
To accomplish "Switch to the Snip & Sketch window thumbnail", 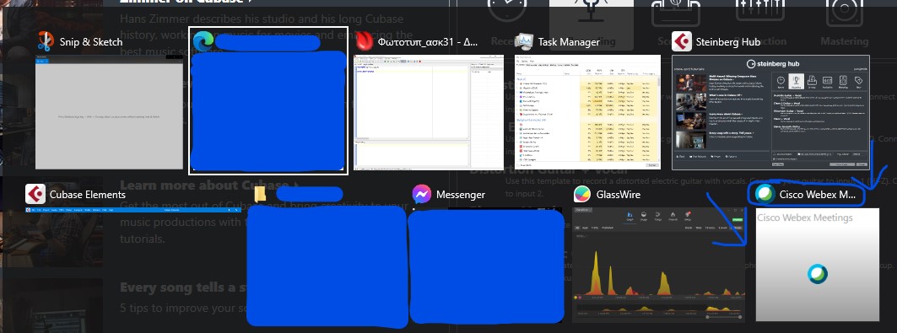I will (x=109, y=112).
